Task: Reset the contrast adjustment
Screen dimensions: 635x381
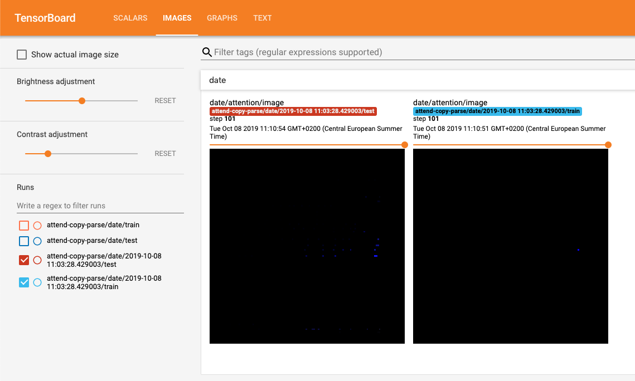Action: (x=165, y=154)
